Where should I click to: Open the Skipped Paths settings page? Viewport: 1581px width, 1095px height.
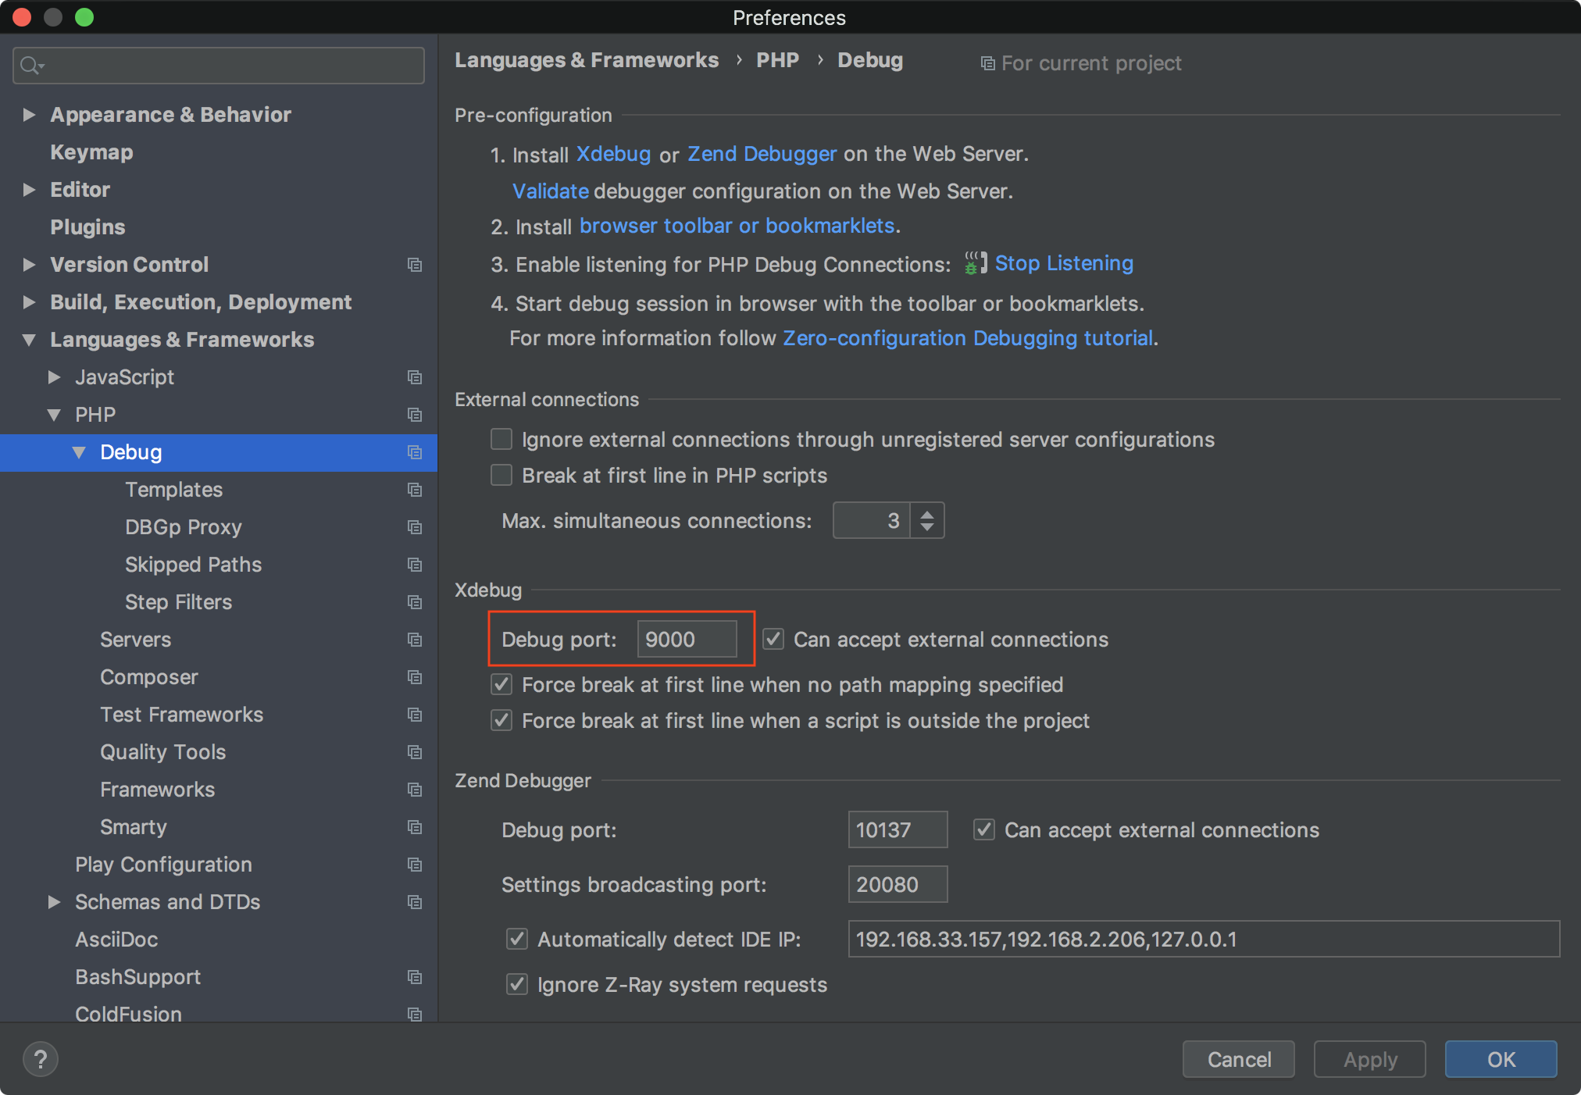click(x=193, y=565)
